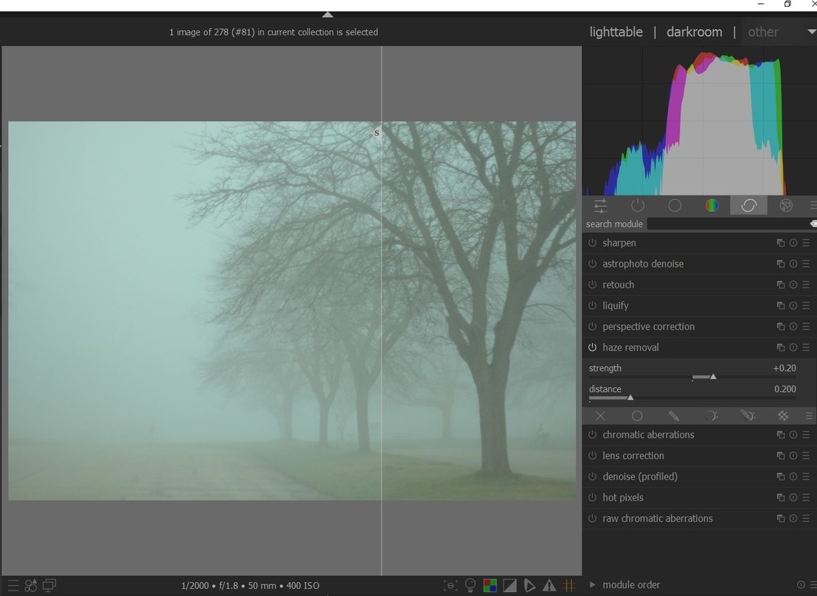Screen dimensions: 817x596
Task: Expand the module order section
Action: (x=592, y=584)
